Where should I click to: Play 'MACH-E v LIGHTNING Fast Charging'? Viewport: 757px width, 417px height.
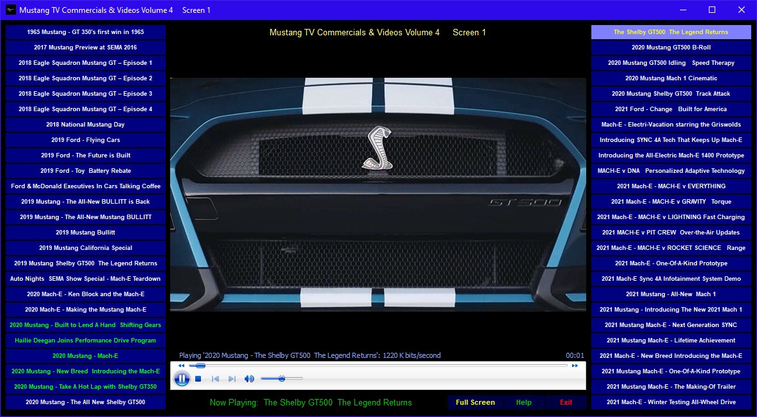pyautogui.click(x=671, y=217)
